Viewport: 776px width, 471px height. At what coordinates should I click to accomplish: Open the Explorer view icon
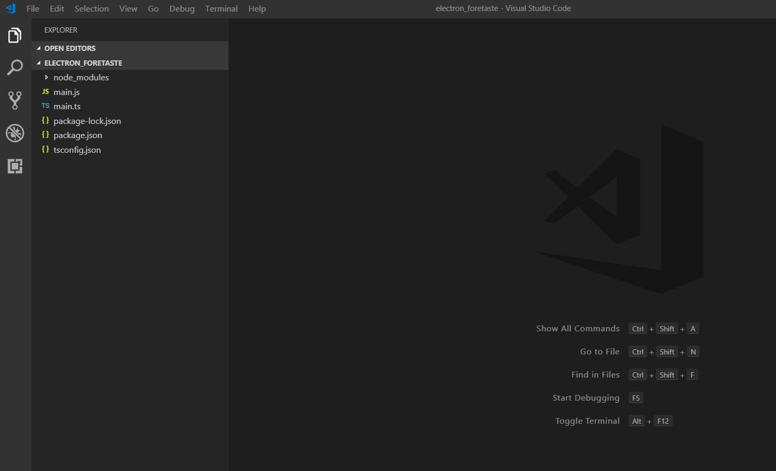tap(14, 35)
